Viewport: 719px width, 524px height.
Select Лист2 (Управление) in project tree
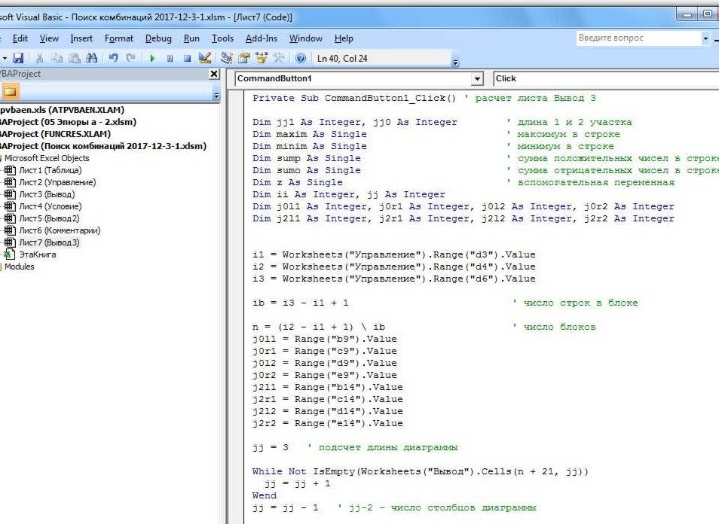point(57,182)
